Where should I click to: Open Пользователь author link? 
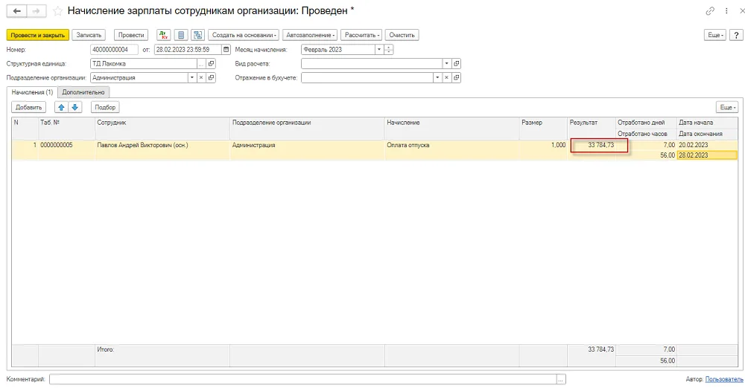coord(724,380)
